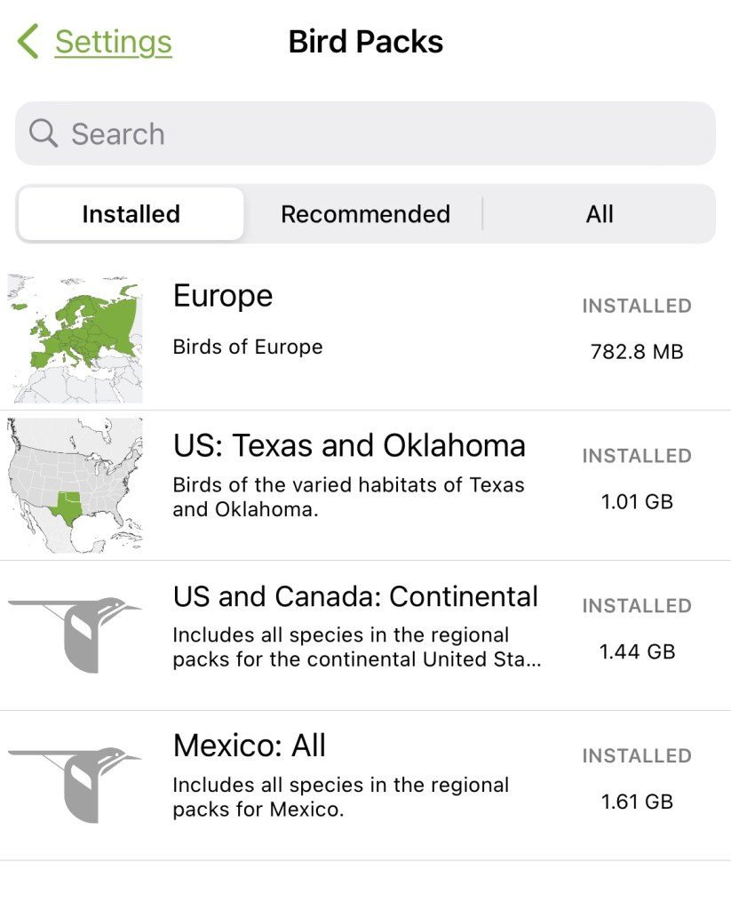Tap the US and Canada hummingbird icon
Image resolution: width=731 pixels, height=910 pixels.
pos(75,635)
